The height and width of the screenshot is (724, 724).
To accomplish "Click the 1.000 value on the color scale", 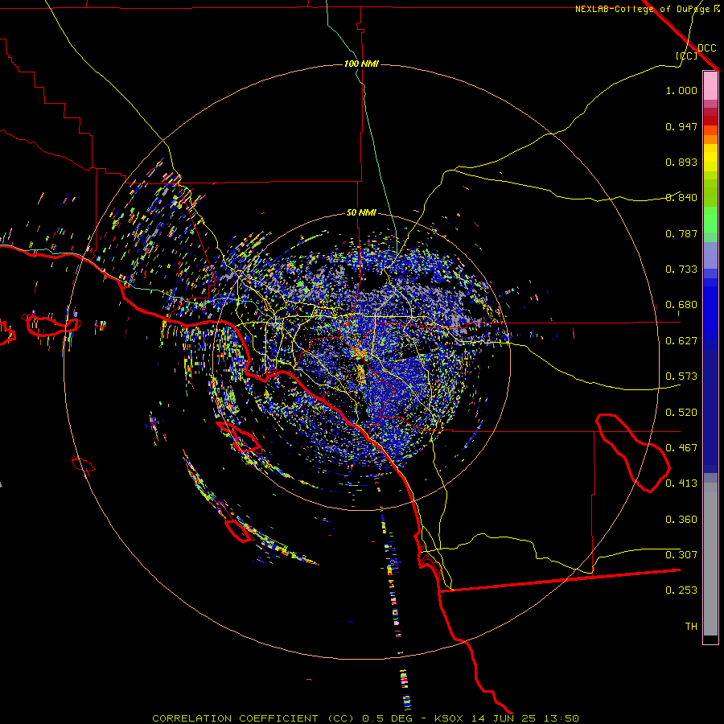I will click(x=681, y=90).
